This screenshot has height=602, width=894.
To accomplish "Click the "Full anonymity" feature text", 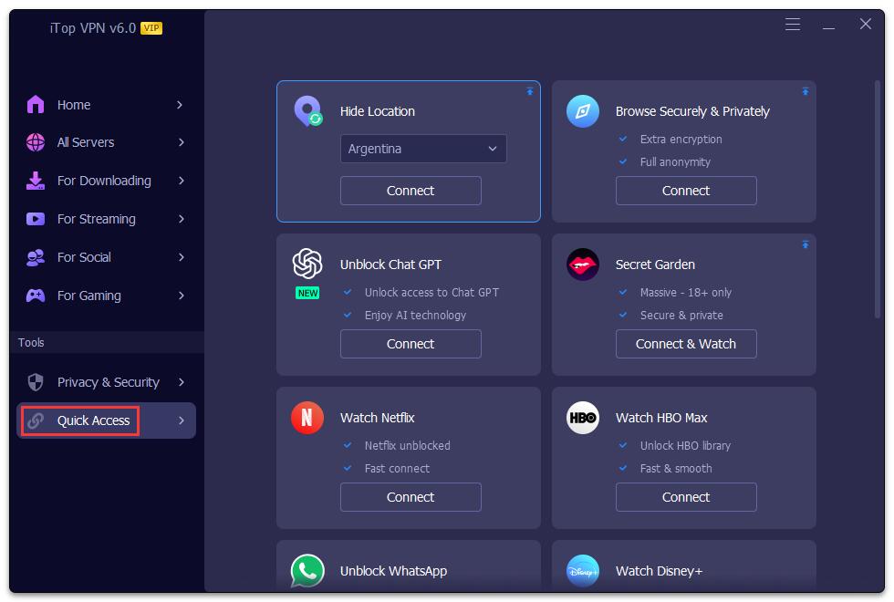I will point(675,162).
